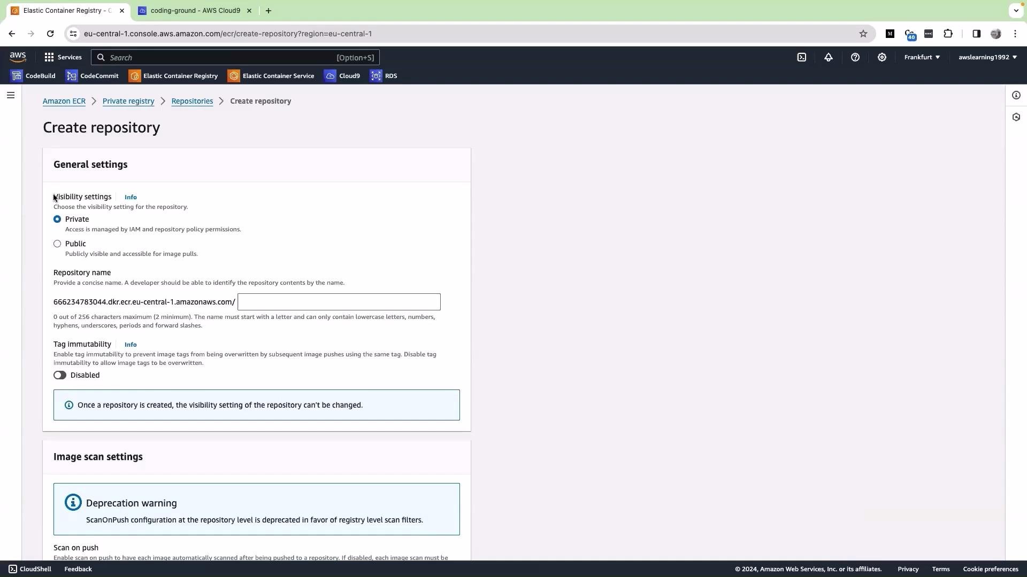Screen dimensions: 1027x577
Task: Select the Public visibility option
Action: pos(57,244)
